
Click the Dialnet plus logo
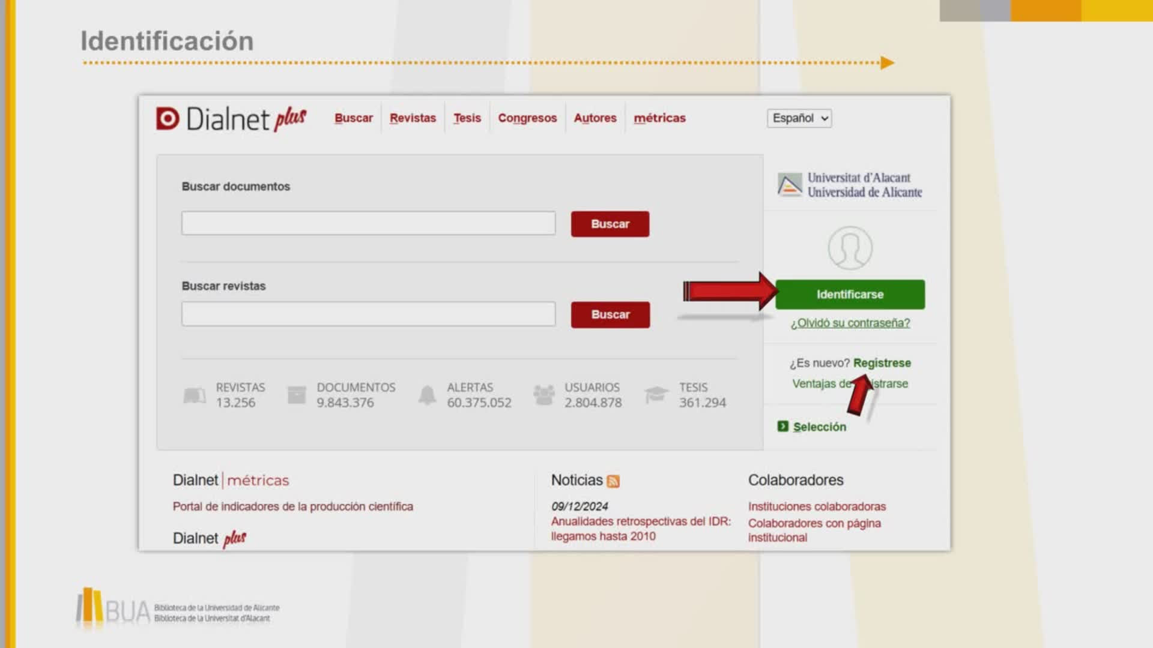(x=231, y=118)
